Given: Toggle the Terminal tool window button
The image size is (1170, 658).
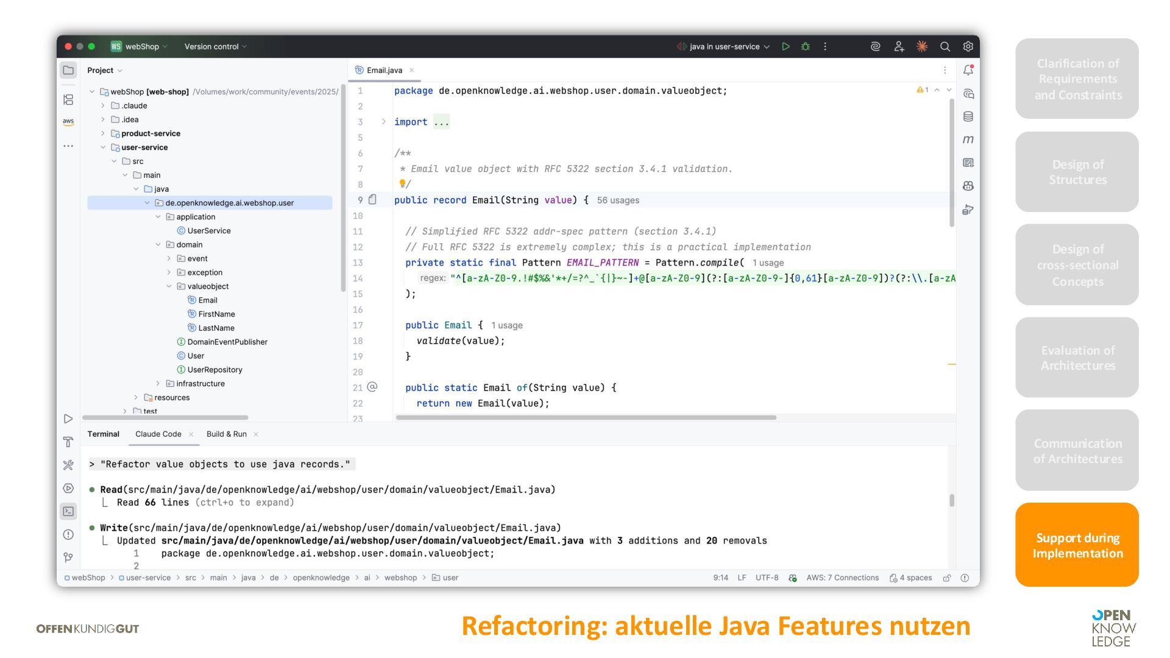Looking at the screenshot, I should click(68, 511).
